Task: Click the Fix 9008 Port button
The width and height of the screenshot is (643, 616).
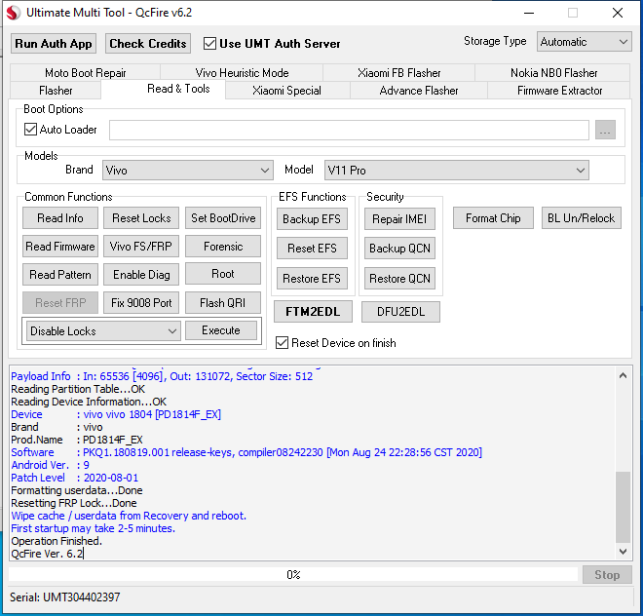Action: pyautogui.click(x=141, y=303)
